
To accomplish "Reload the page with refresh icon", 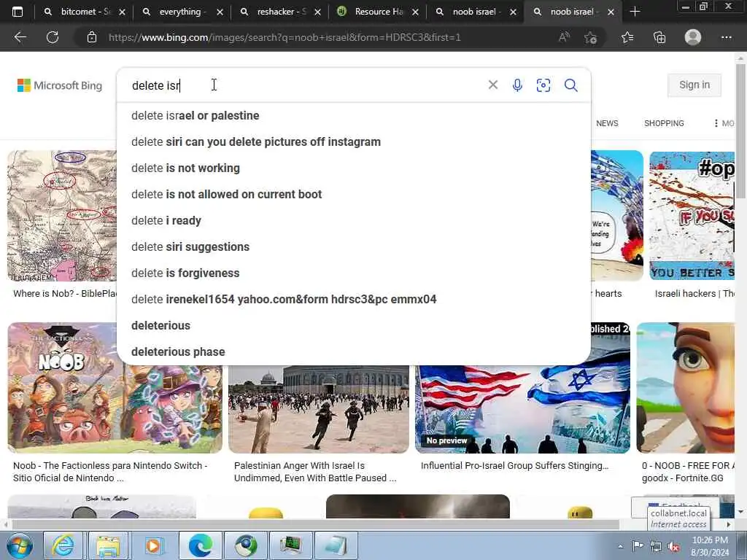I will 53,37.
